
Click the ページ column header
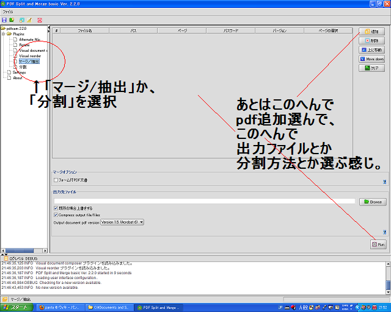pos(182,30)
